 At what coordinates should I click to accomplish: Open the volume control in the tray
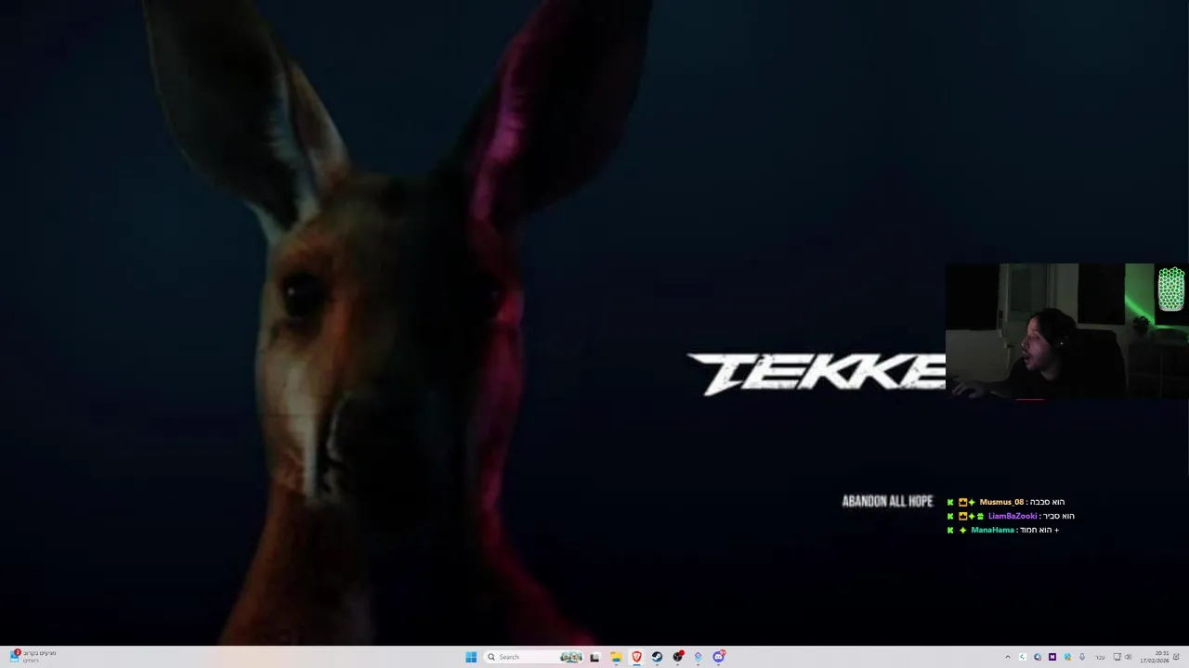pyautogui.click(x=1129, y=657)
